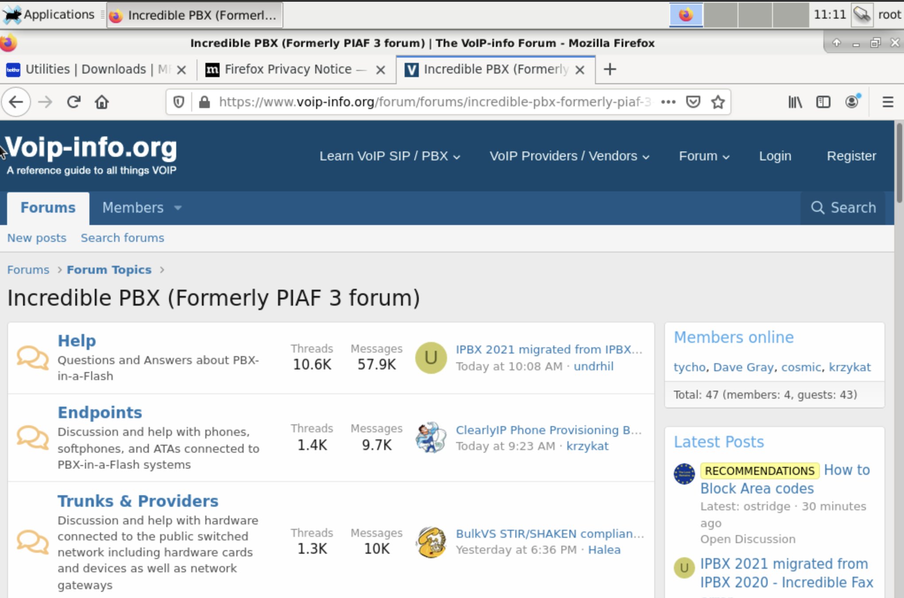Open krzykat's avatar in Endpoints row
The height and width of the screenshot is (598, 904).
point(431,437)
